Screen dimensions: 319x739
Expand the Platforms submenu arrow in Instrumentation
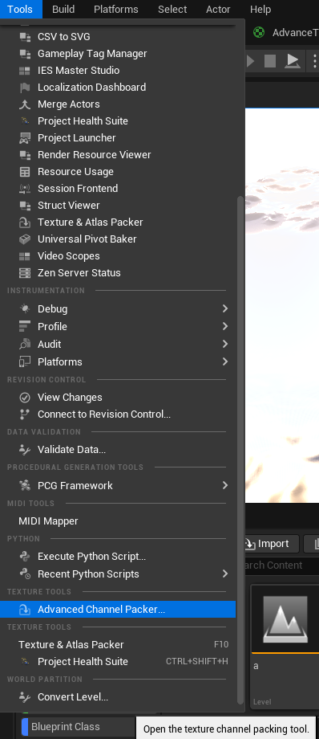pos(225,361)
